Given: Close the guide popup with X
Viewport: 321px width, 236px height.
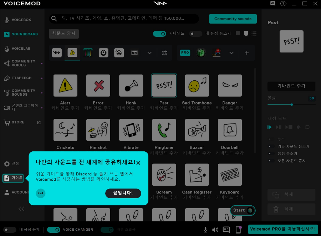Looking at the screenshot, I should point(138,163).
